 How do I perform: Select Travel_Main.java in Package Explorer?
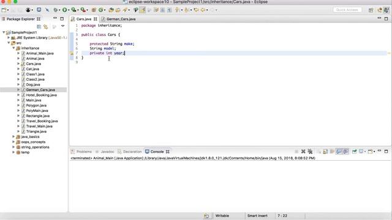pos(39,127)
